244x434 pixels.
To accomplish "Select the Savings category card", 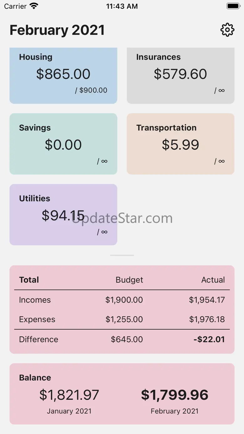I will point(63,144).
